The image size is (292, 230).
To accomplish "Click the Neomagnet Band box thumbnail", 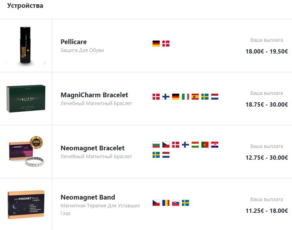I will pos(26,204).
